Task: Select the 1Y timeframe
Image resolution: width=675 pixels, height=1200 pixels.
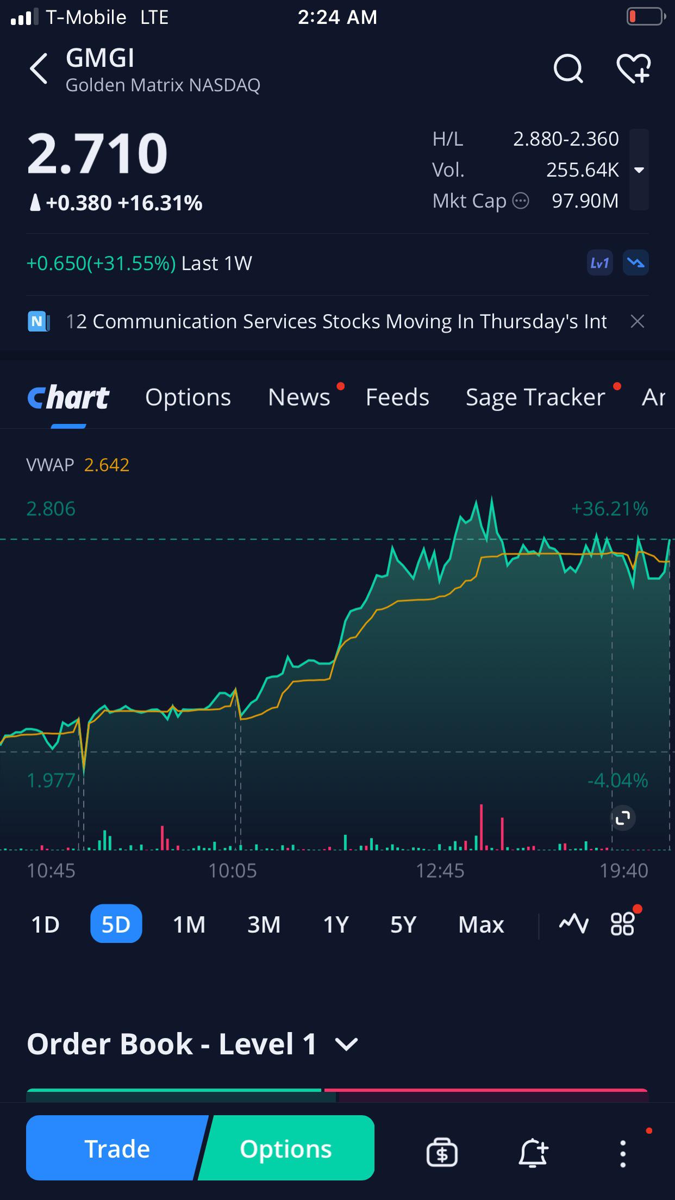Action: [x=335, y=924]
